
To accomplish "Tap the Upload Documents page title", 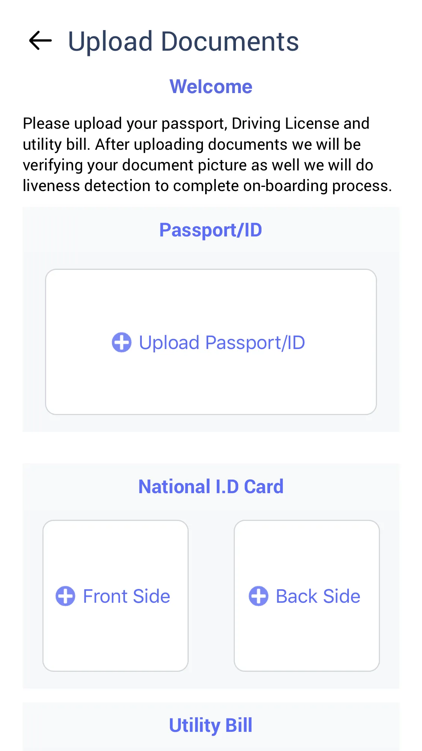I will 183,41.
